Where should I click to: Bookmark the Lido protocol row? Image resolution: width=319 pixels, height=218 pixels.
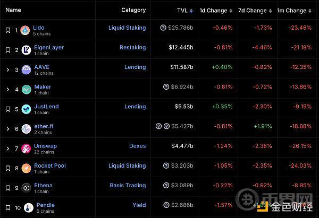[7, 30]
